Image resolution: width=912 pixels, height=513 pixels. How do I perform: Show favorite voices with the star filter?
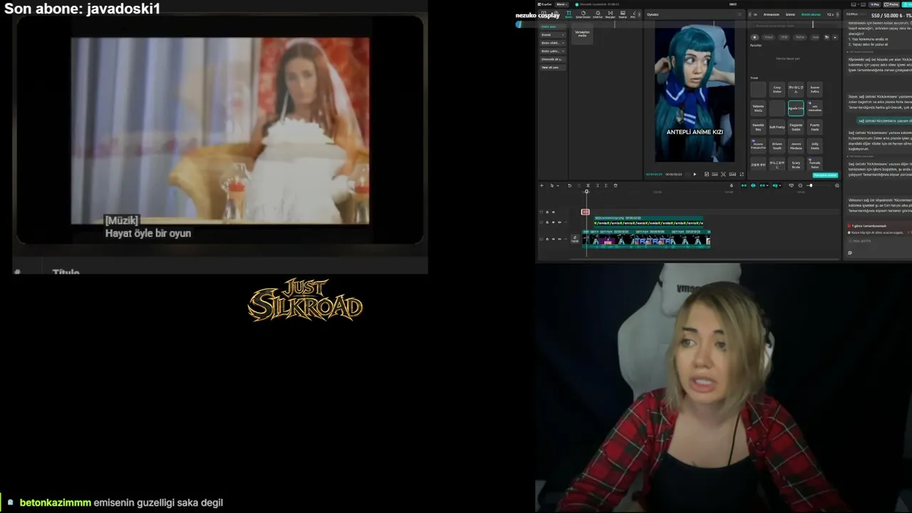pyautogui.click(x=755, y=37)
